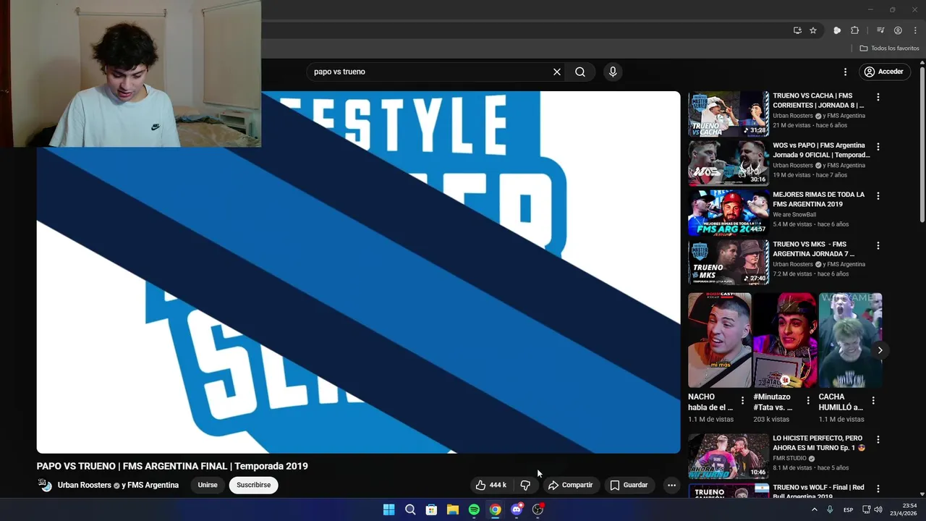Screen dimensions: 926x521
Task: Click the Acceder sign-in button
Action: click(884, 72)
